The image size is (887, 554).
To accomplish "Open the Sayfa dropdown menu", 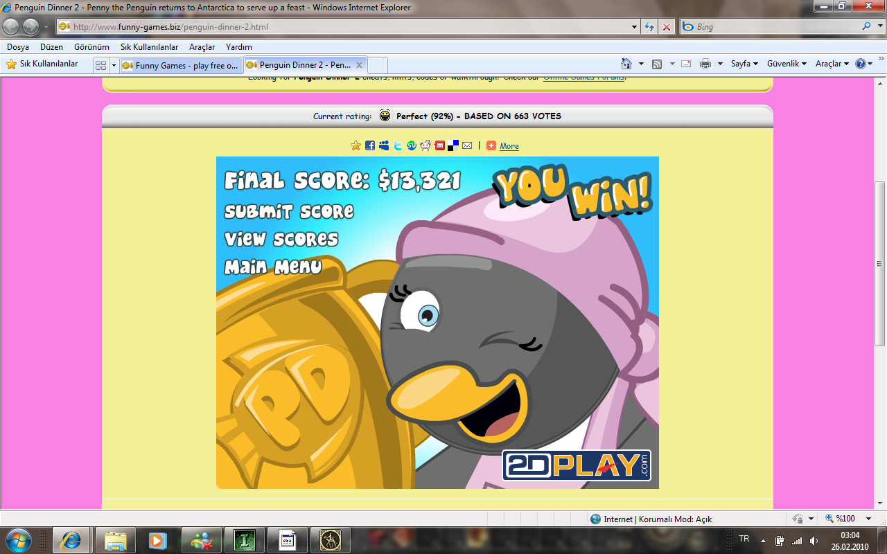I will 744,64.
